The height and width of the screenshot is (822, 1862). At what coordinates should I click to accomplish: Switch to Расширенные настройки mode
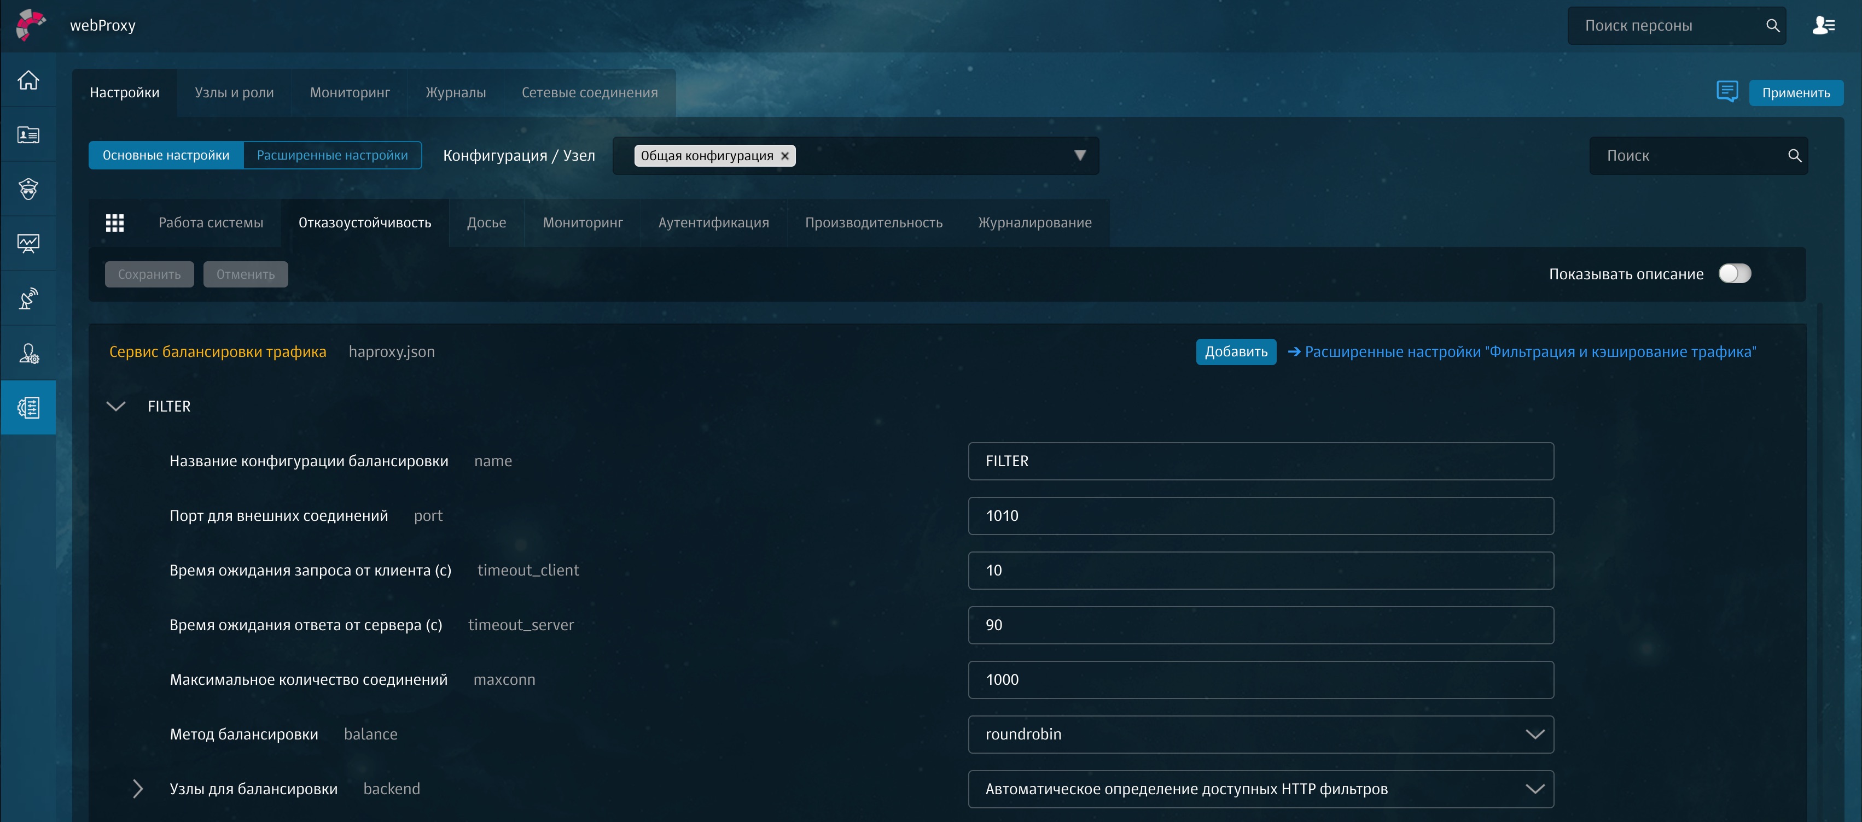click(x=332, y=155)
